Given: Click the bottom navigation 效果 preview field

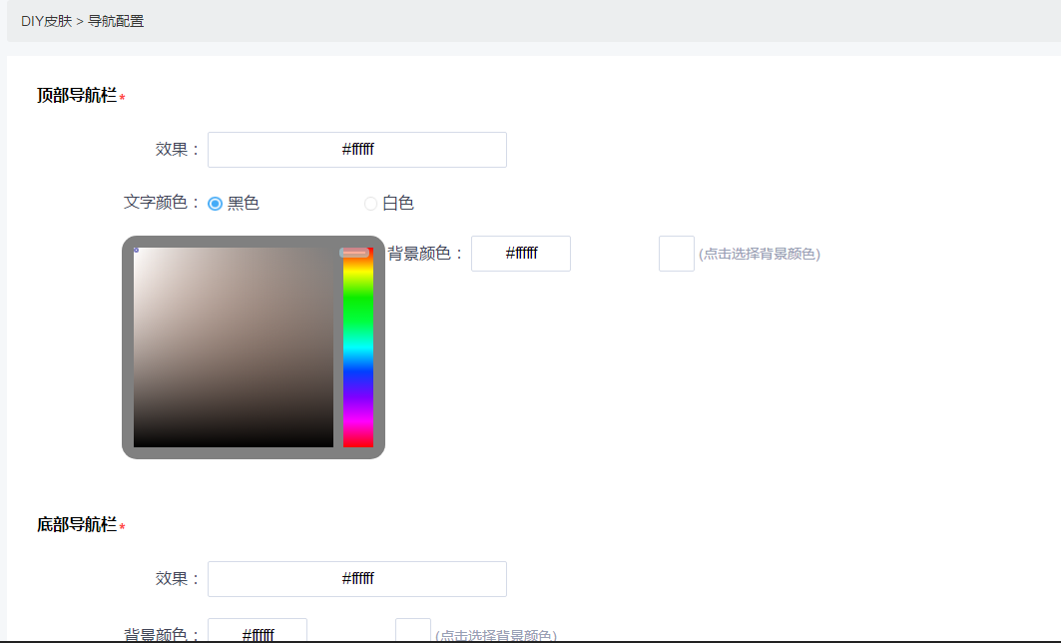Looking at the screenshot, I should point(357,579).
